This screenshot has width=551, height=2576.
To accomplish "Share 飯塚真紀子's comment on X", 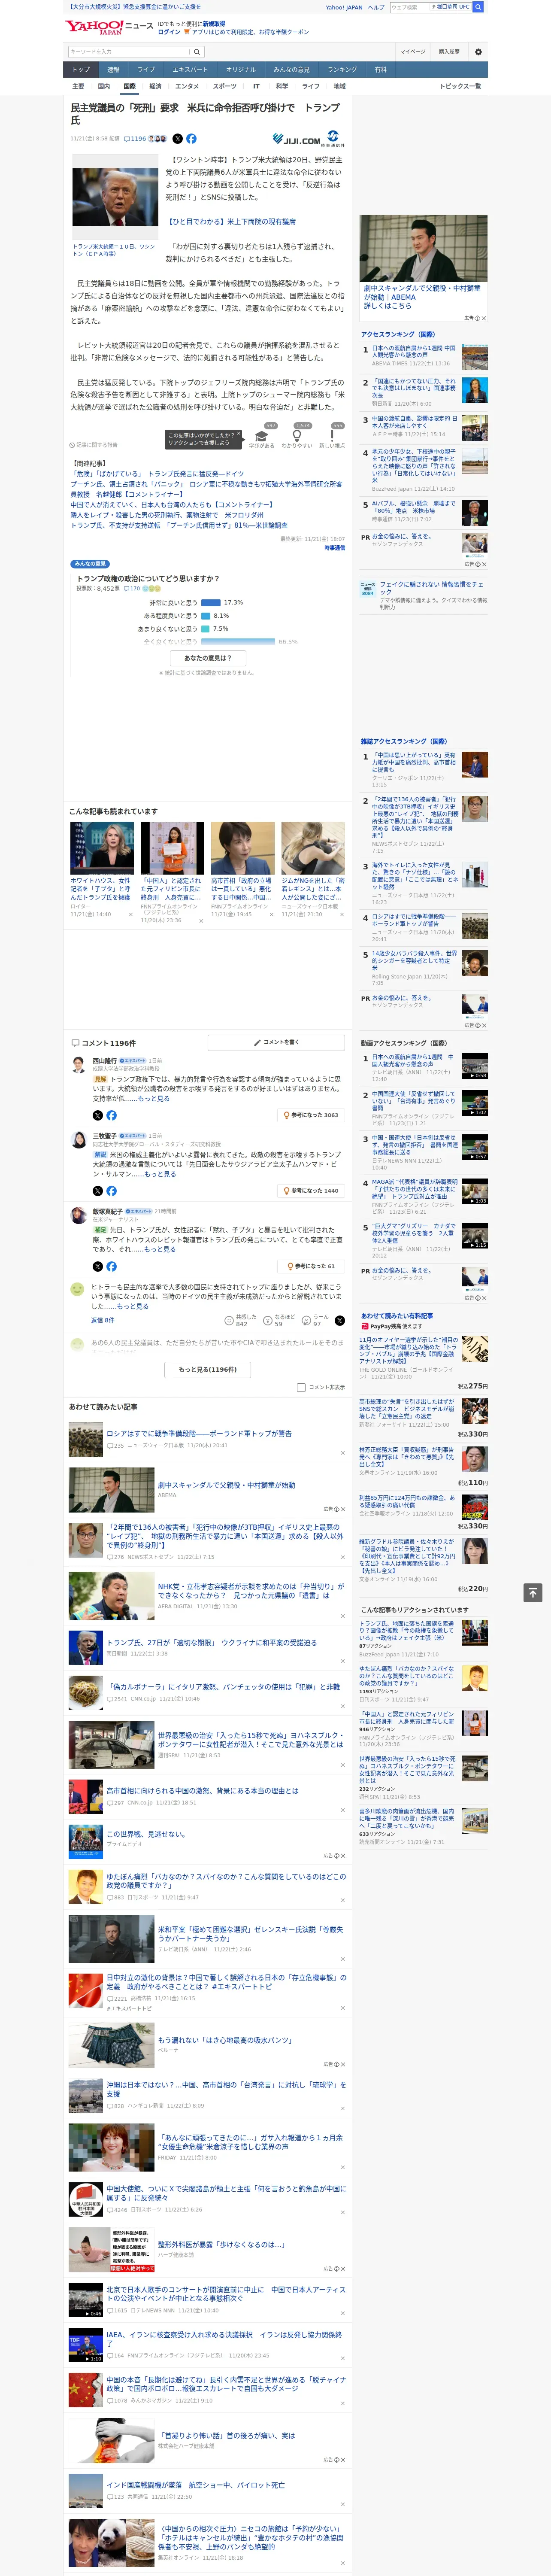I will pyautogui.click(x=98, y=1267).
